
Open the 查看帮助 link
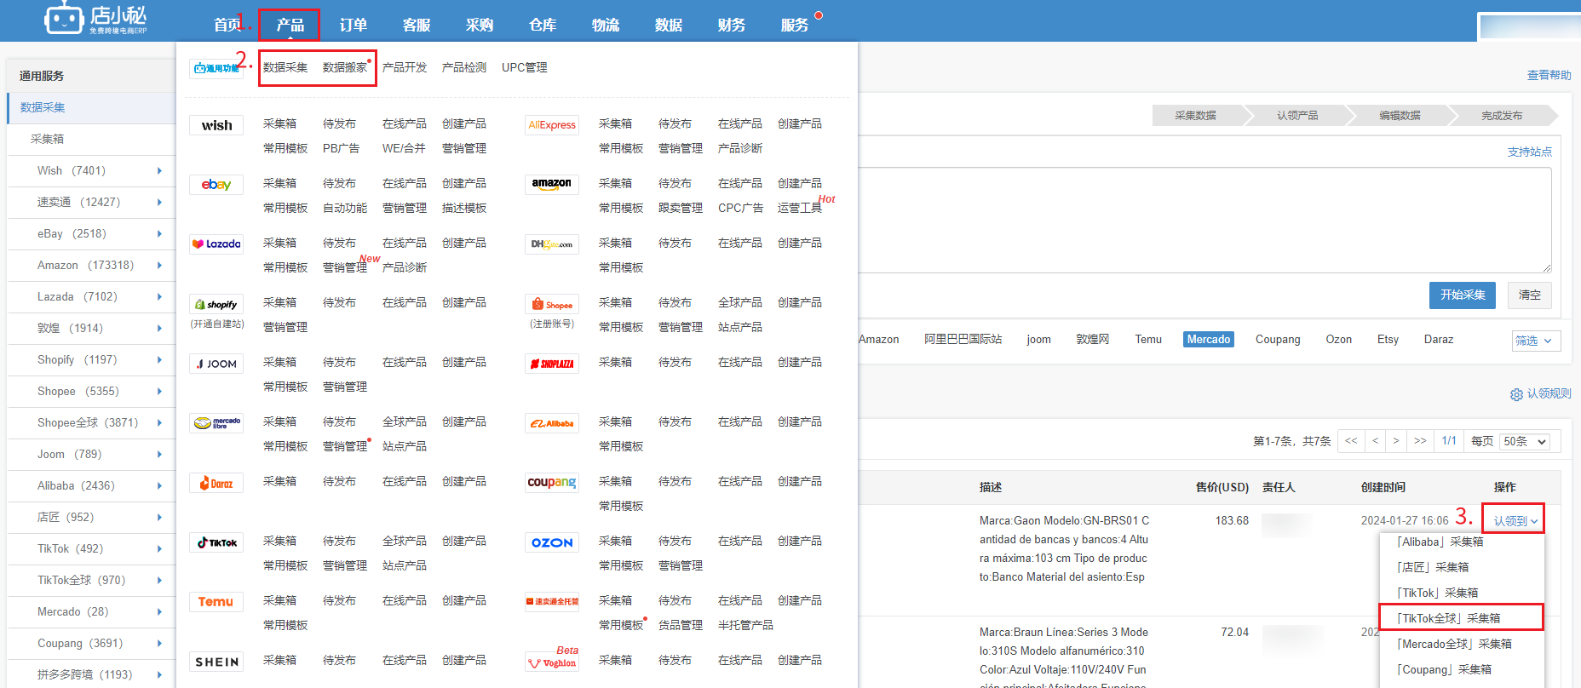click(x=1549, y=75)
